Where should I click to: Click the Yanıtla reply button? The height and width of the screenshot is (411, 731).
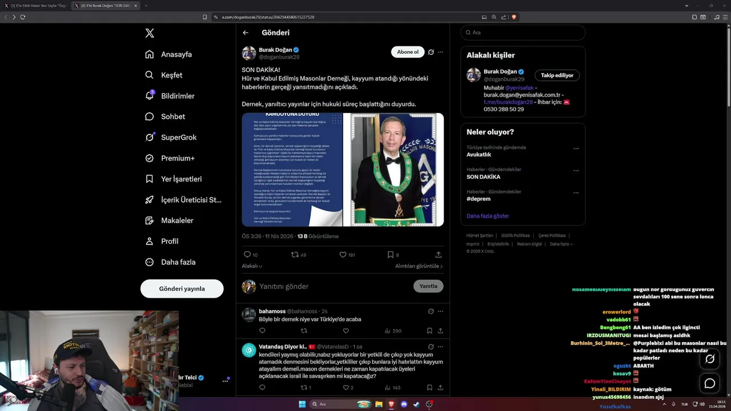tap(428, 286)
